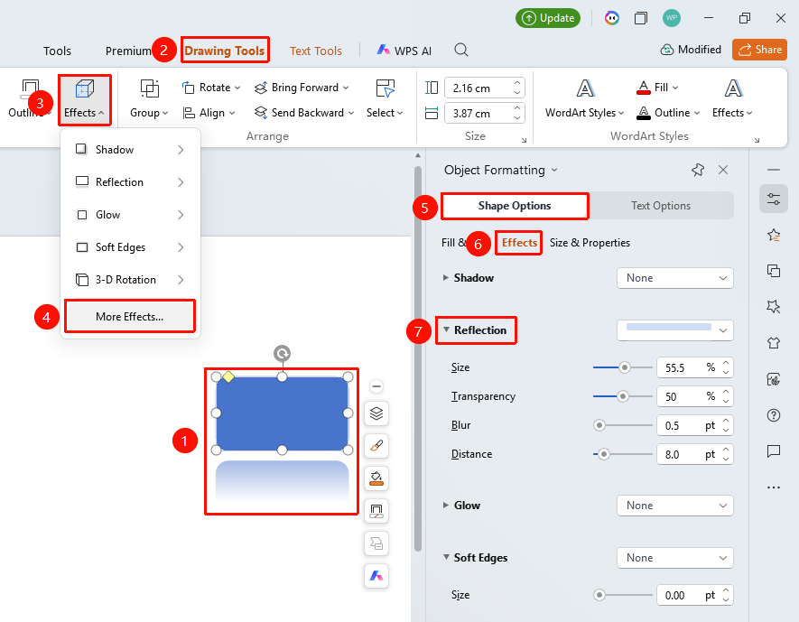Open the comments sidebar icon
The width and height of the screenshot is (799, 622).
(x=774, y=450)
